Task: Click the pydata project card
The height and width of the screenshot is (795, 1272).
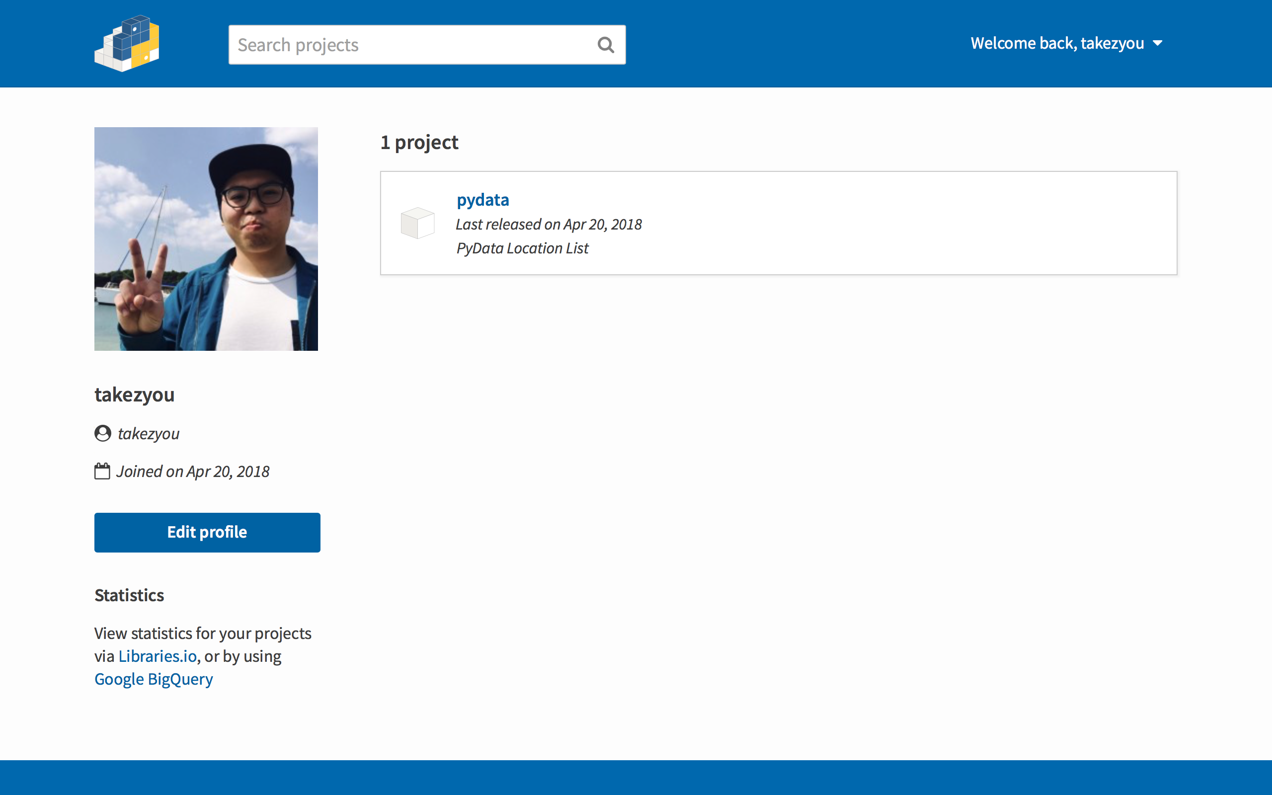Action: (841, 223)
